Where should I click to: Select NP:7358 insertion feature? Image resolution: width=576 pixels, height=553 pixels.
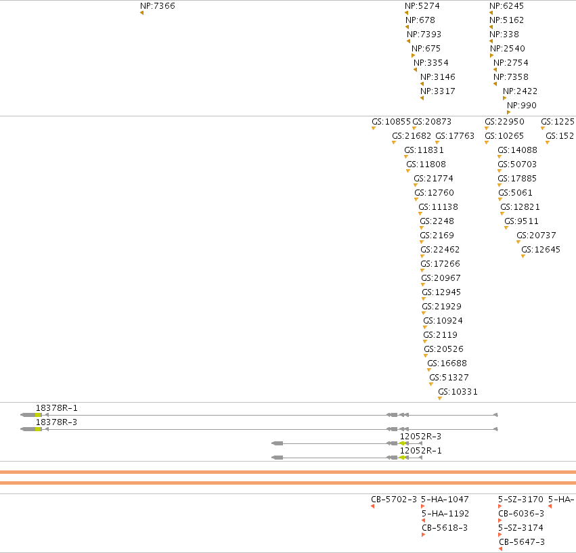(x=511, y=77)
